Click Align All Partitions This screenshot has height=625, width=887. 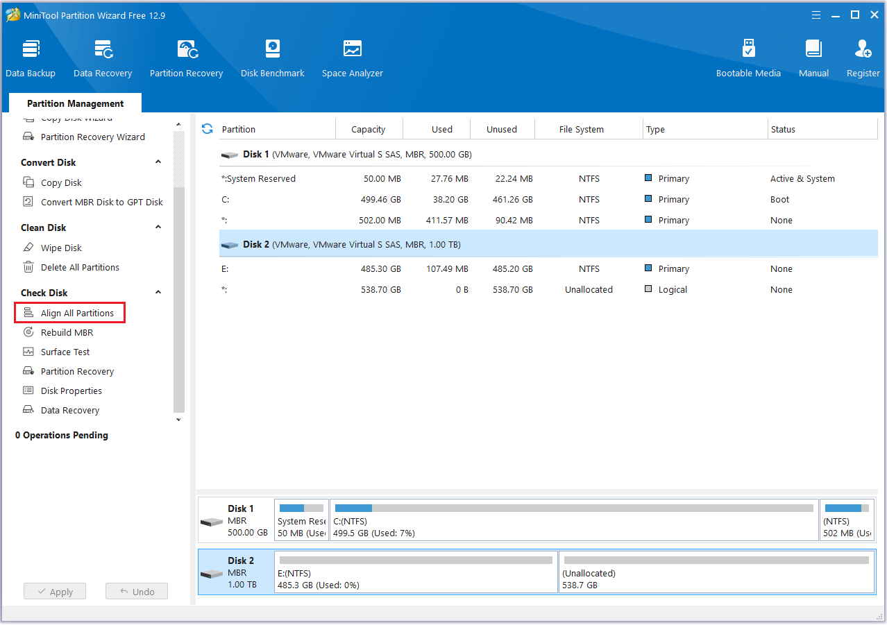77,313
